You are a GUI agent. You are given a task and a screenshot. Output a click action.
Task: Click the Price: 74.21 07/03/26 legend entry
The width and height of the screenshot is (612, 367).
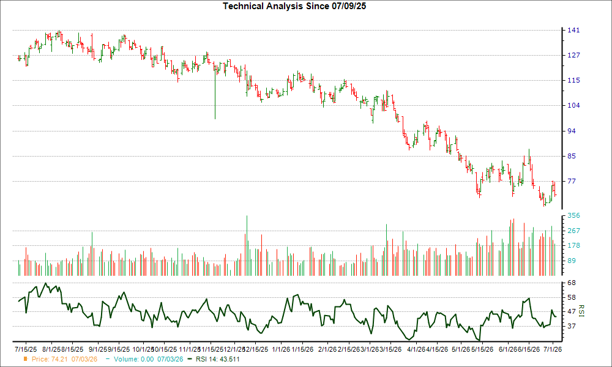(64, 359)
